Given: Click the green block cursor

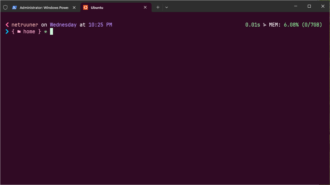Looking at the screenshot, I should [x=51, y=32].
